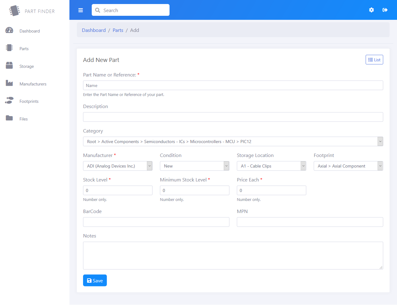Open the Category dropdown
Viewport: 397px width, 305px height.
[x=233, y=142]
